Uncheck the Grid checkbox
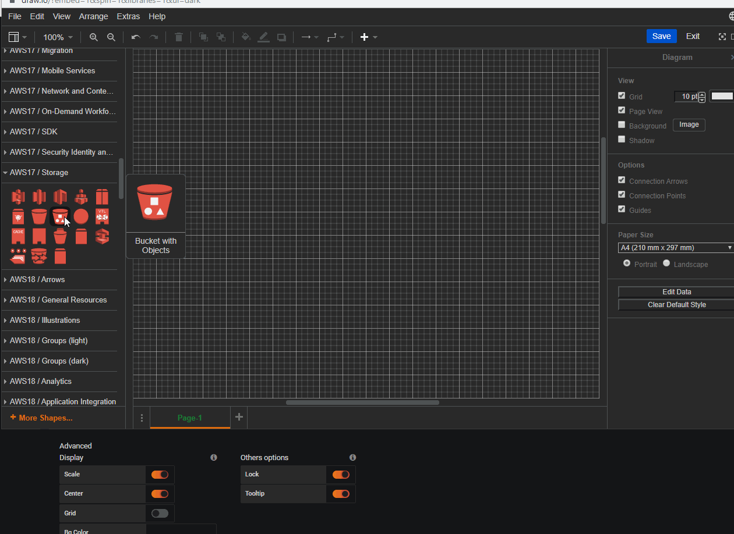734x534 pixels. [x=622, y=95]
